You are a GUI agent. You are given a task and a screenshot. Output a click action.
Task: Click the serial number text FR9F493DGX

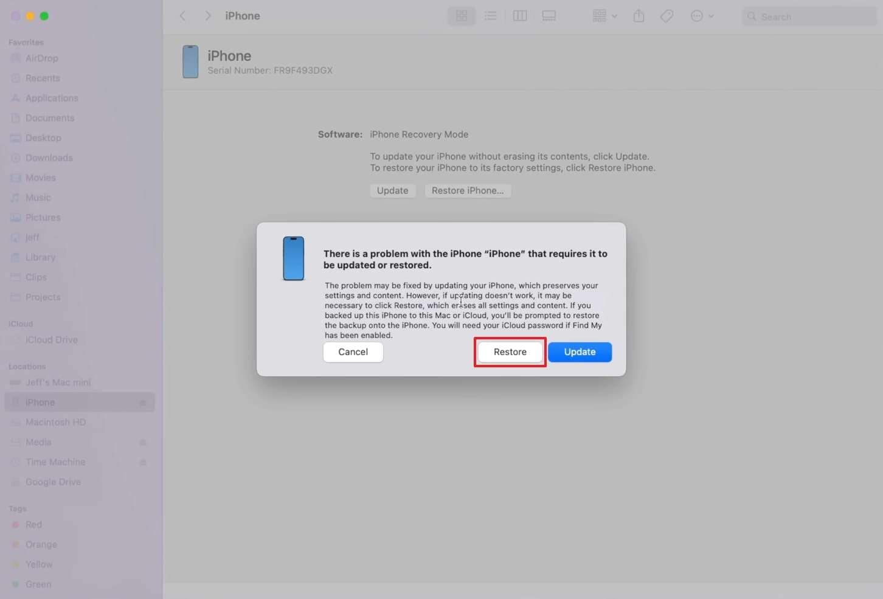(x=303, y=71)
